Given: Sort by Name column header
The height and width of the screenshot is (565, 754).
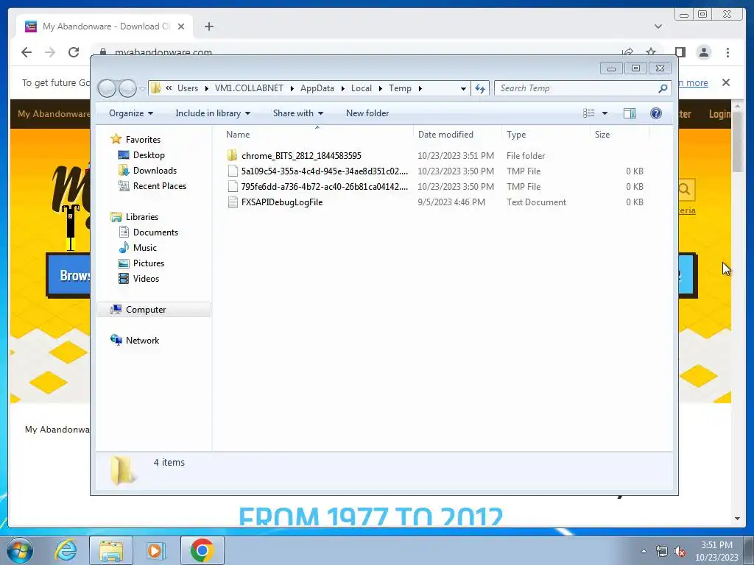Looking at the screenshot, I should point(317,135).
